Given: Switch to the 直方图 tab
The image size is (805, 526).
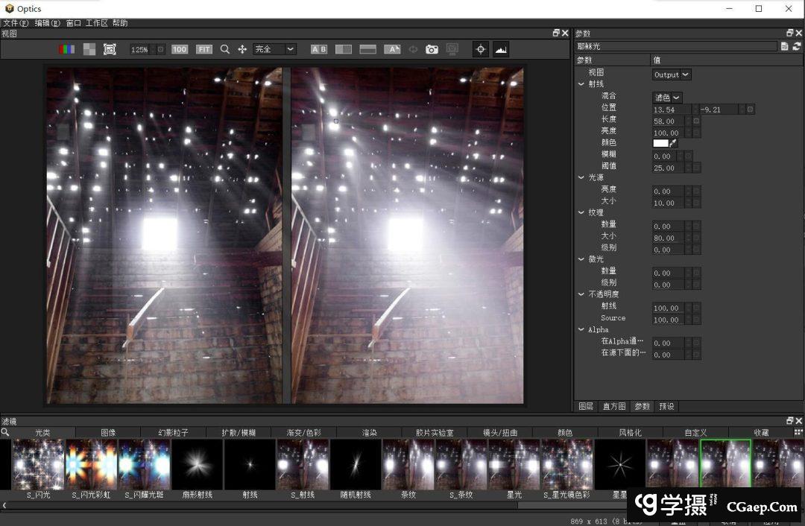Looking at the screenshot, I should click(614, 406).
